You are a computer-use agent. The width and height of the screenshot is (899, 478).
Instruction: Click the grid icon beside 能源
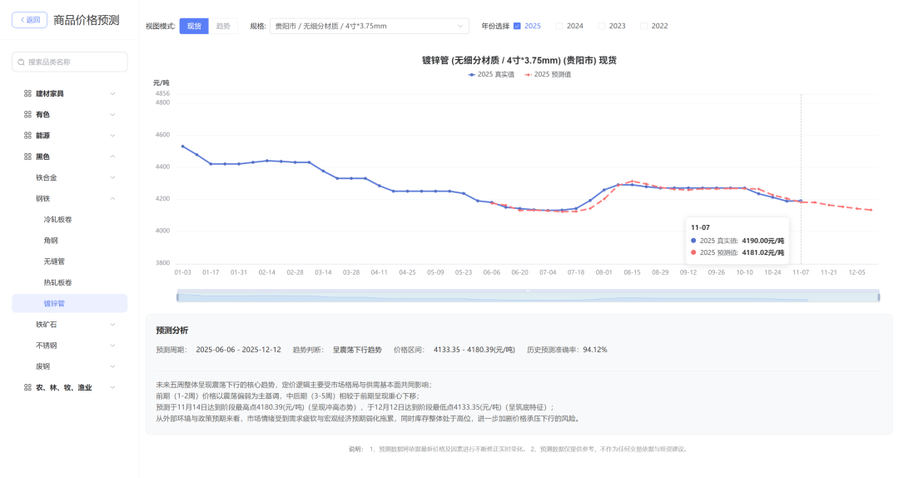tap(27, 135)
